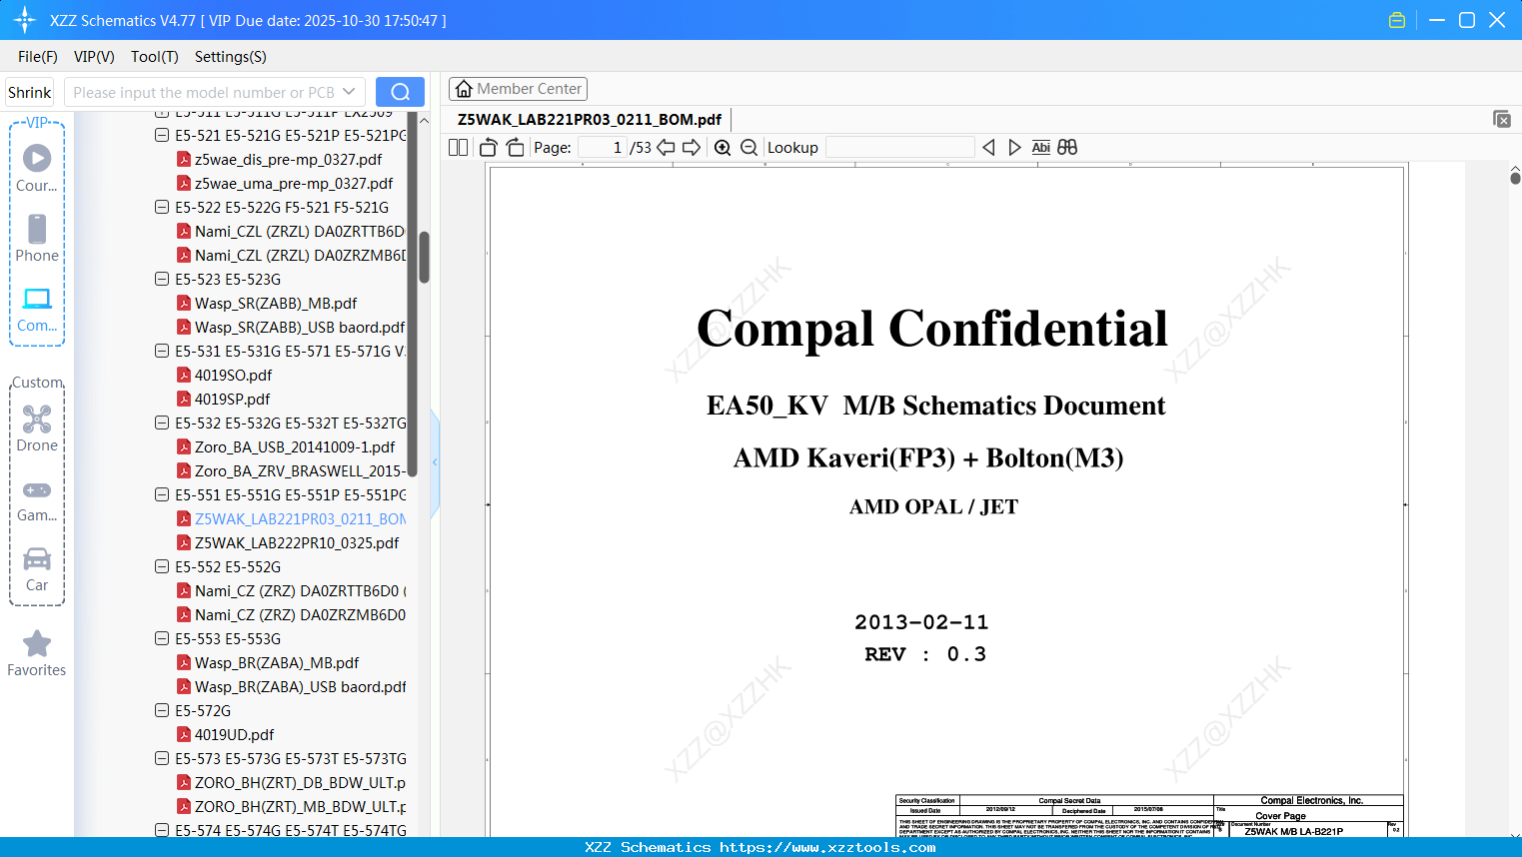Open 4019SO.pdf file
The width and height of the screenshot is (1522, 857).
coord(234,375)
